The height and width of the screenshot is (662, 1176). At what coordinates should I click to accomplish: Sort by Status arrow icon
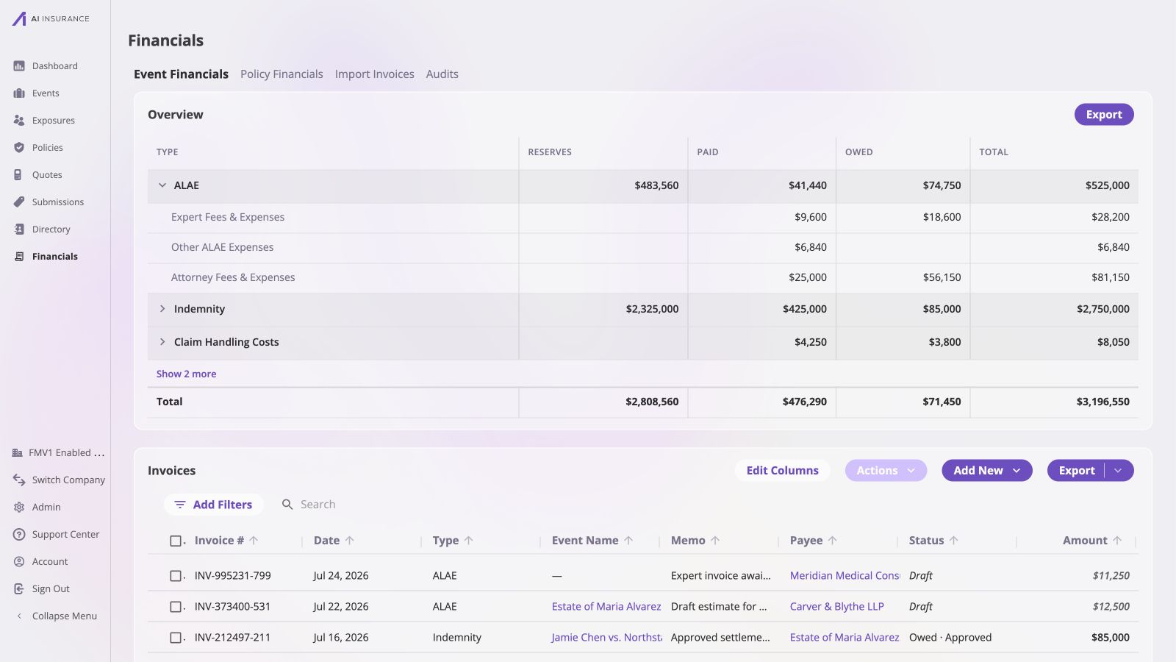(x=954, y=541)
